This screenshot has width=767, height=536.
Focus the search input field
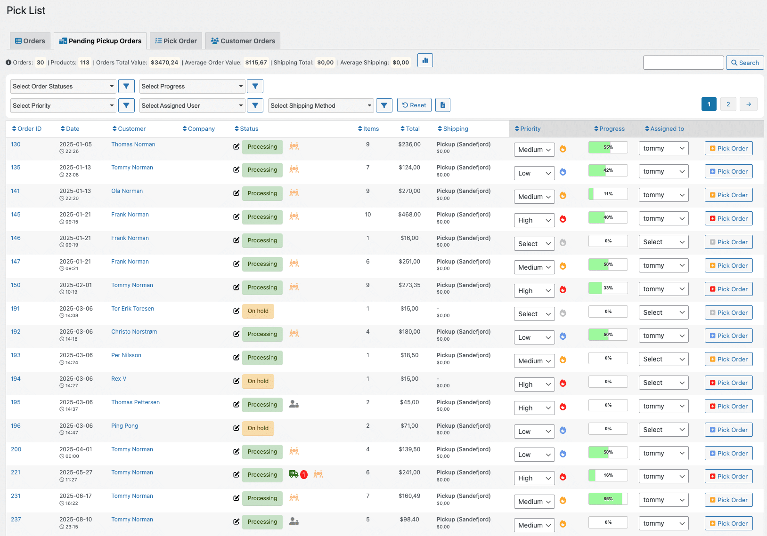[x=683, y=63]
